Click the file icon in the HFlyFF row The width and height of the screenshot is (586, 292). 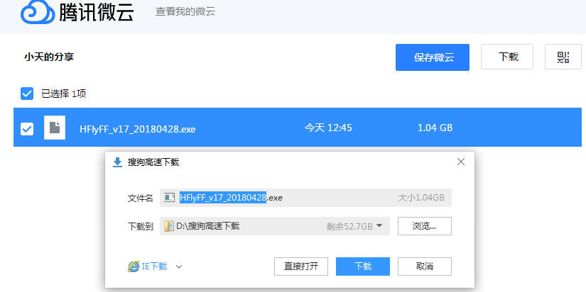[x=55, y=128]
